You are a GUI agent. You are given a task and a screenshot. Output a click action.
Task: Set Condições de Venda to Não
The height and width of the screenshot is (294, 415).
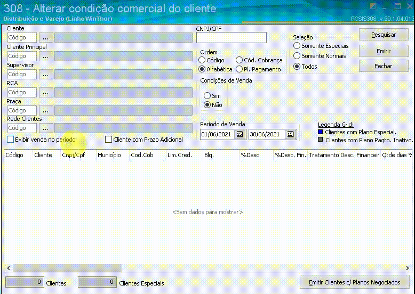[207, 105]
